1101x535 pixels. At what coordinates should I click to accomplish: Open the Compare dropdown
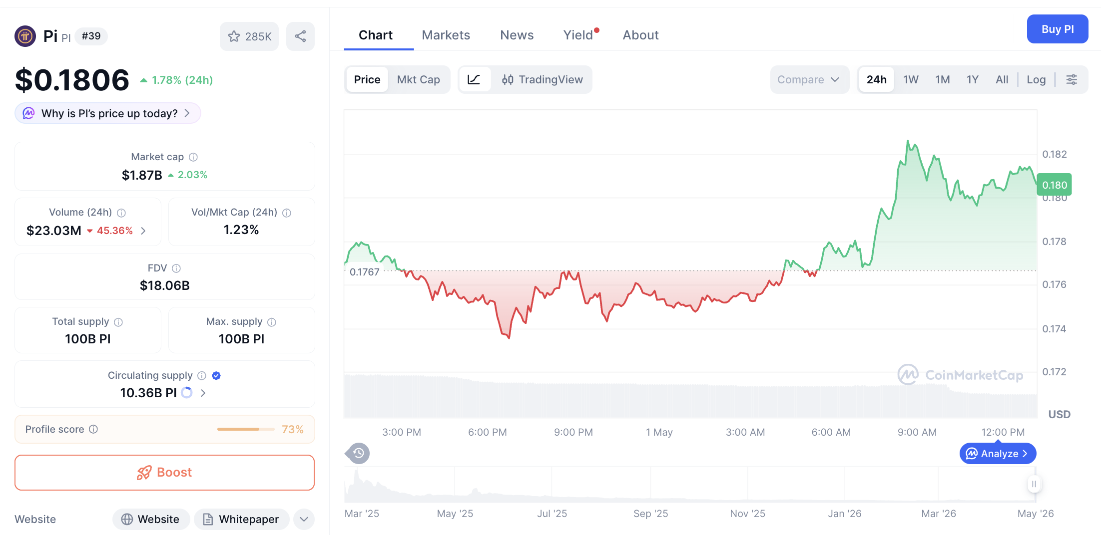coord(809,79)
